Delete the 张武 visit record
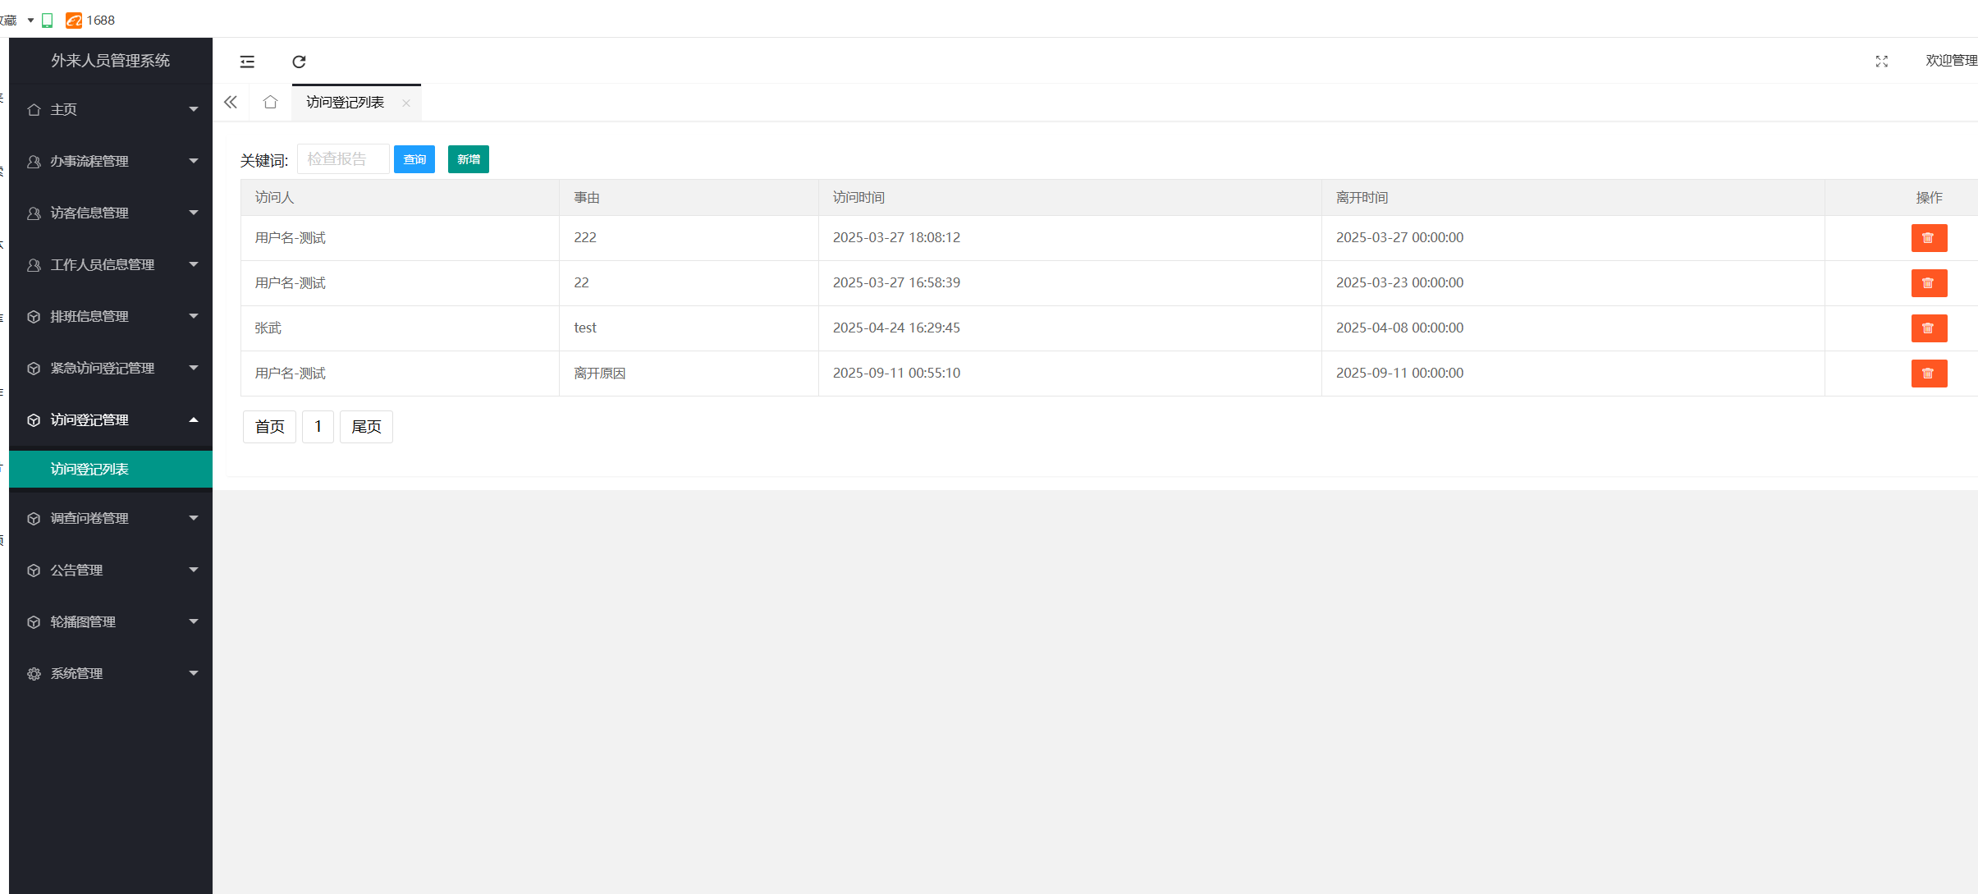This screenshot has height=894, width=1978. click(x=1928, y=328)
